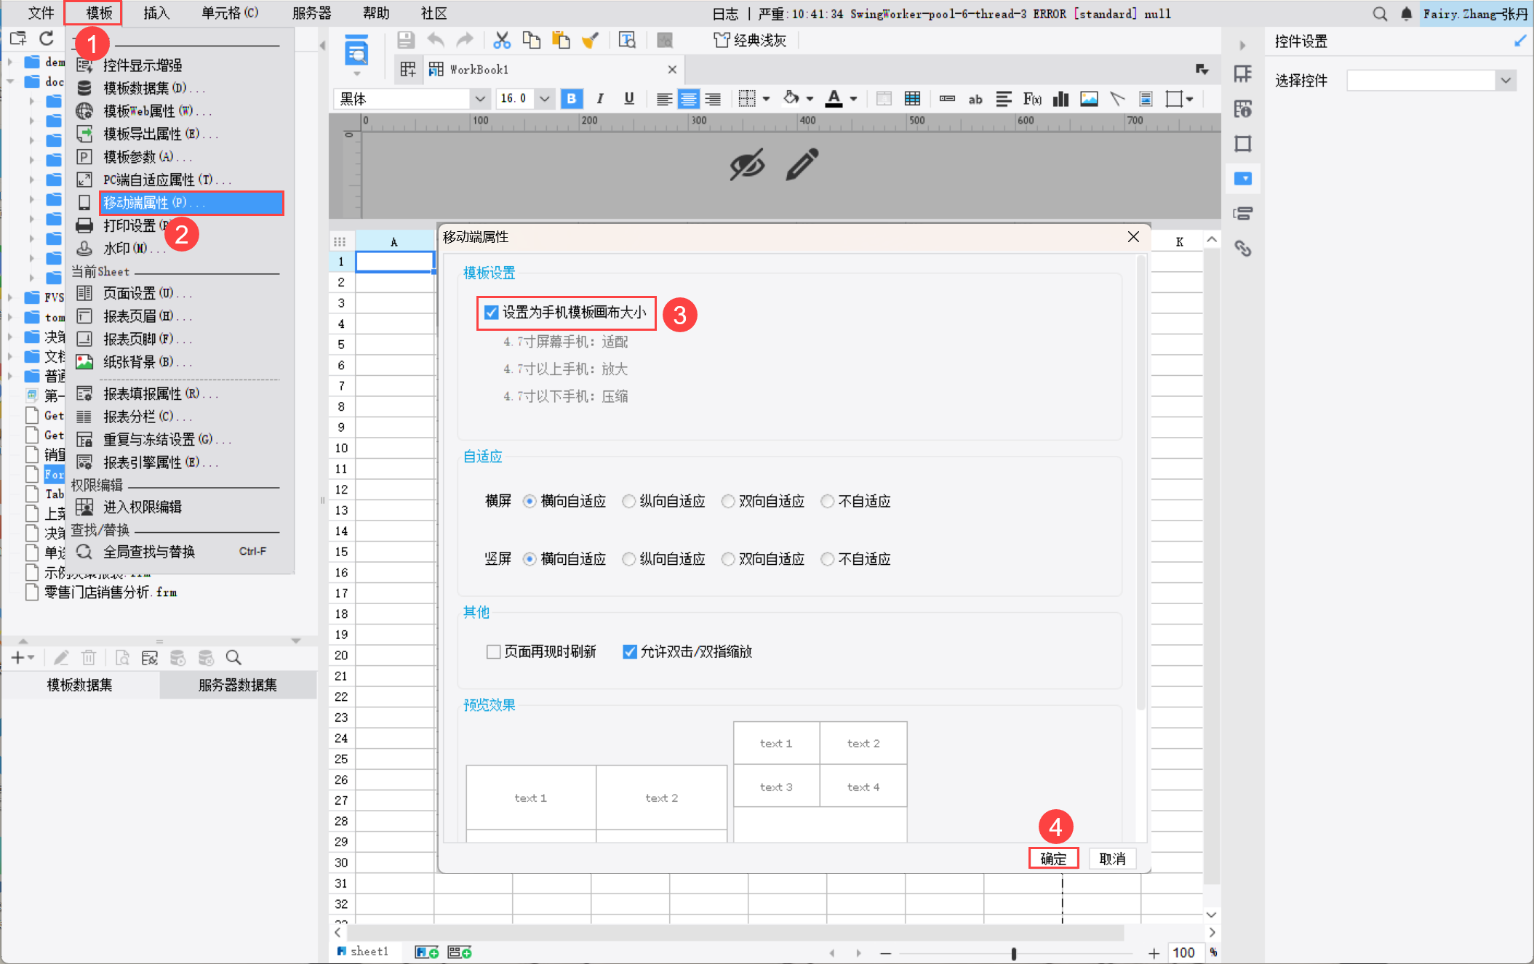Viewport: 1534px width, 964px height.
Task: Click the insert formula Fx icon
Action: [1031, 99]
